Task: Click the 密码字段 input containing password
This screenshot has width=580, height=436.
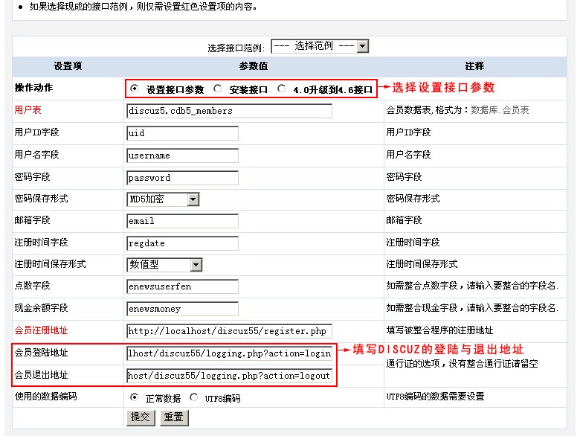Action: 182,178
